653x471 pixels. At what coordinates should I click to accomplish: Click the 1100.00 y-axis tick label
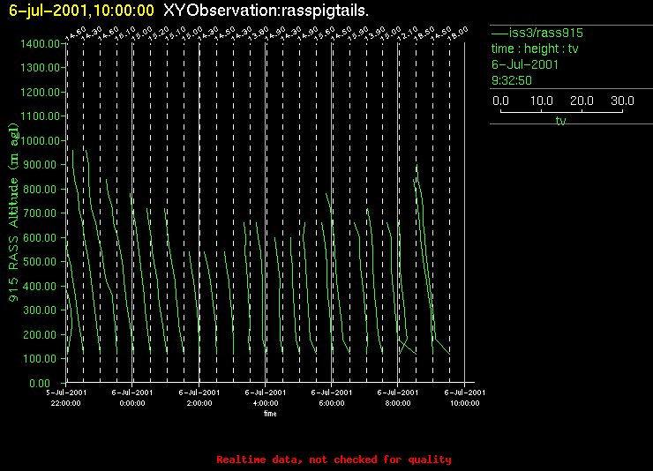40,116
